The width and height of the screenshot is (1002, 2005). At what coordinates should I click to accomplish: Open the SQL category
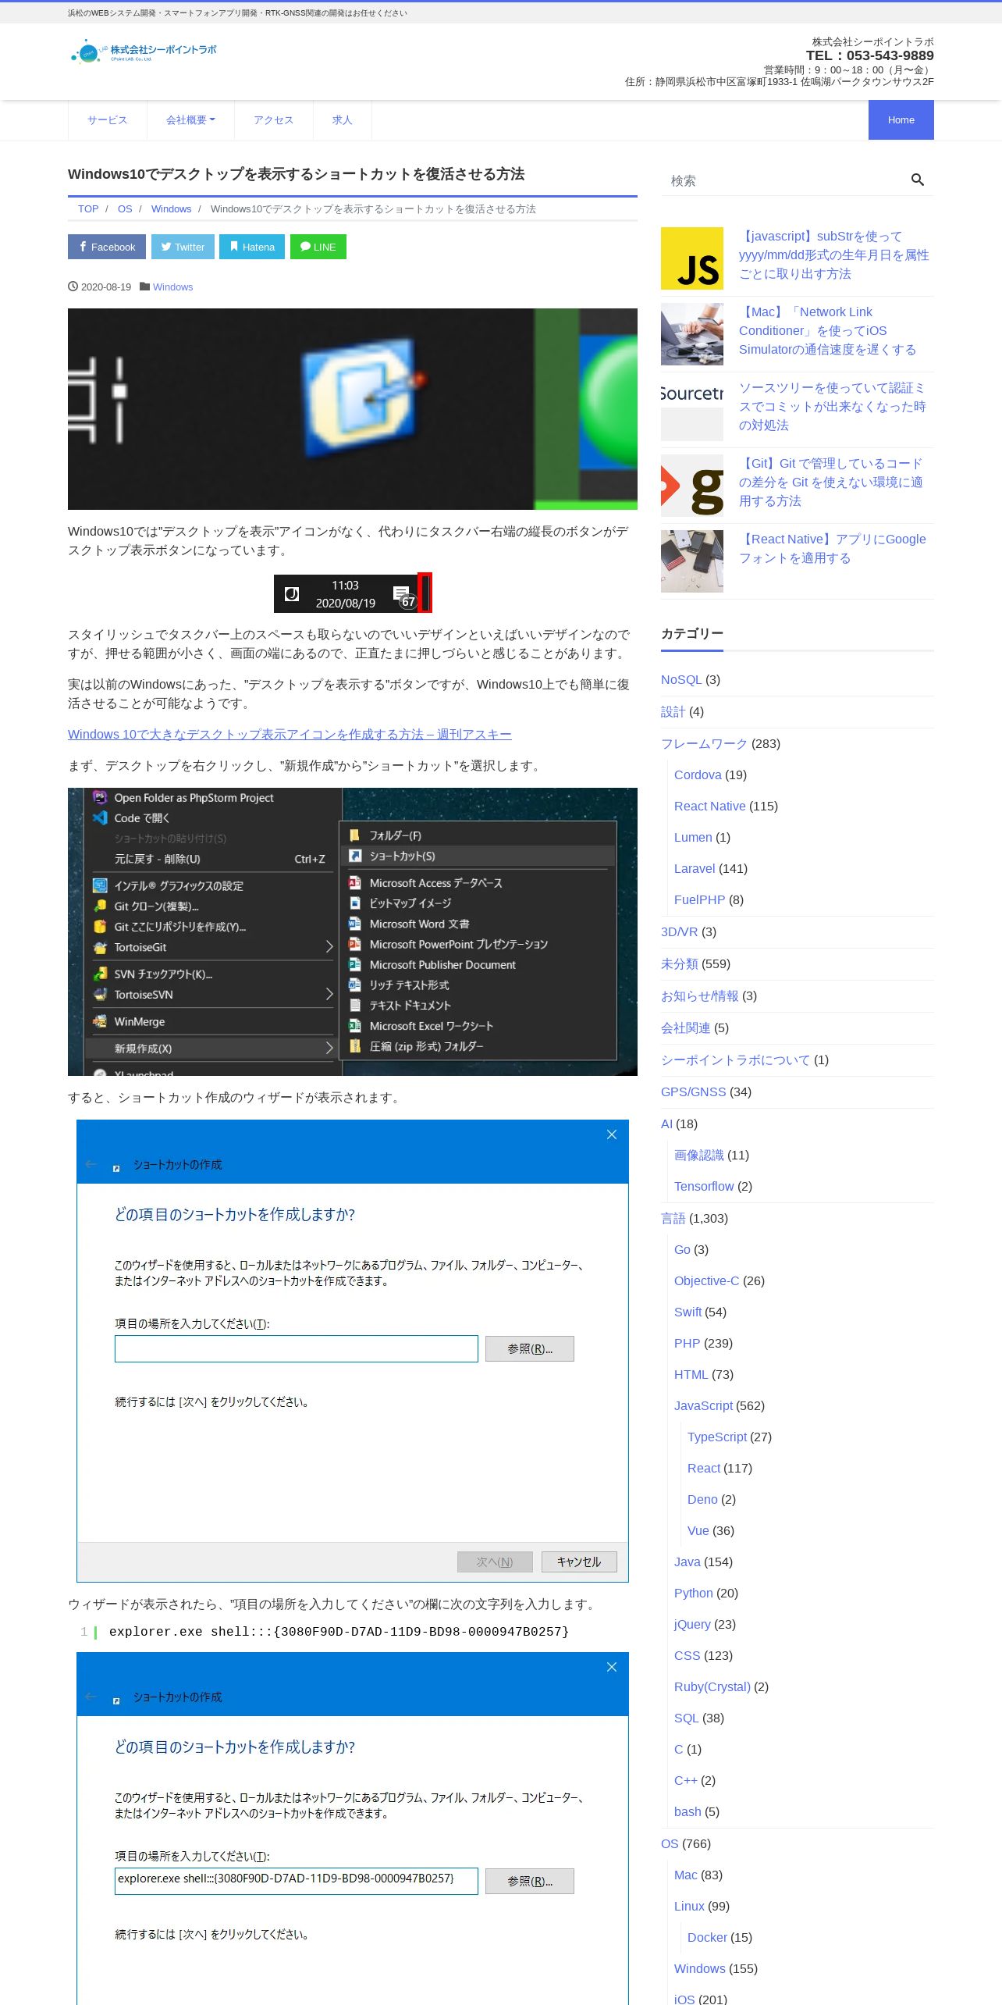pyautogui.click(x=687, y=1718)
